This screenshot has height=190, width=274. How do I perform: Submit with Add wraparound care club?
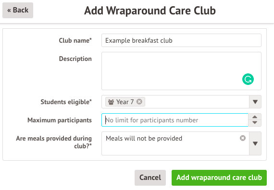click(x=219, y=178)
